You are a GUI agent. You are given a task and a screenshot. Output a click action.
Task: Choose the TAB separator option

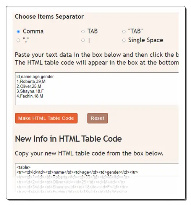pos(83,32)
